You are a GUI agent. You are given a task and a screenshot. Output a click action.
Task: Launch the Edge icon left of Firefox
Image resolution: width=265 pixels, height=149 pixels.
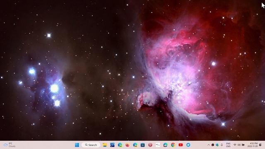(120, 145)
